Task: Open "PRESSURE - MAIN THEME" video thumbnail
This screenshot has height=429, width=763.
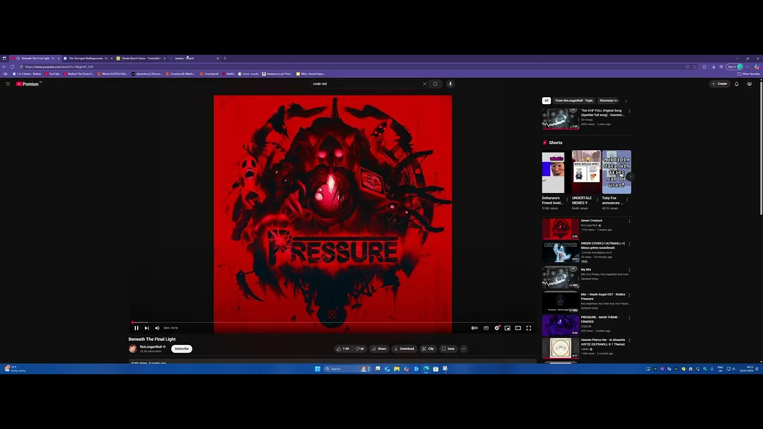Action: 560,325
